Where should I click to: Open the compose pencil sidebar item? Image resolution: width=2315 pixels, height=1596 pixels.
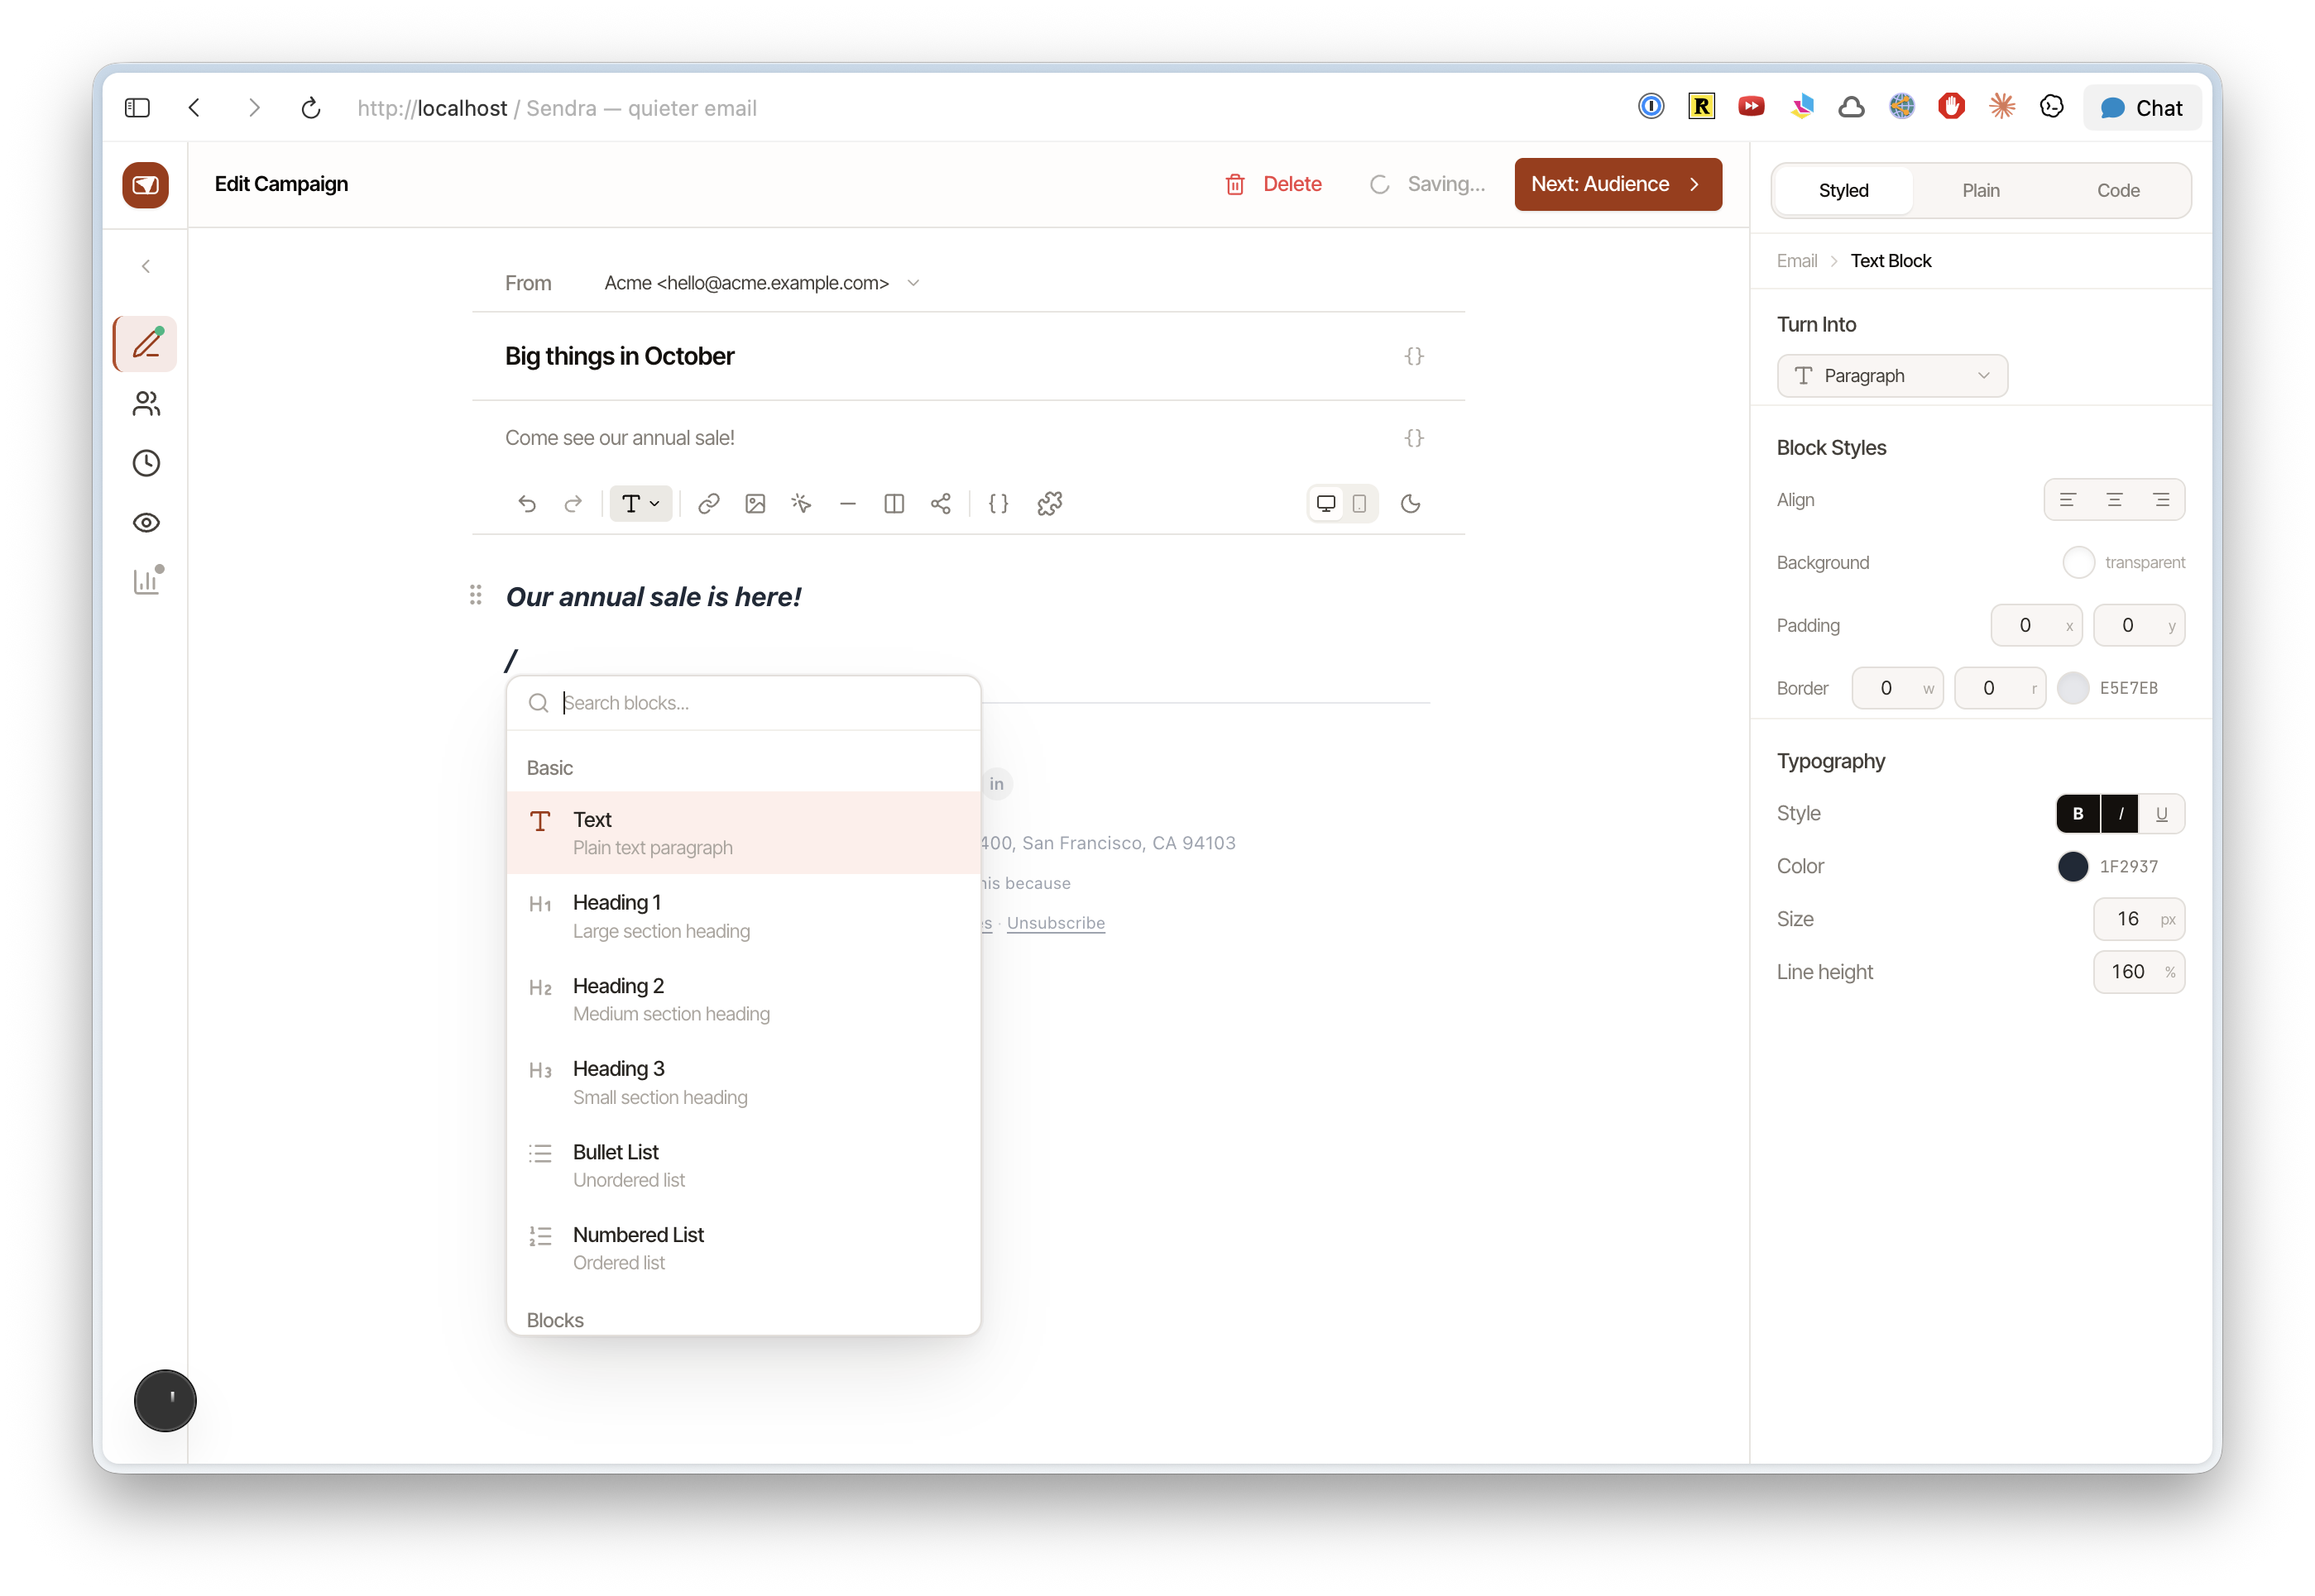coord(146,344)
